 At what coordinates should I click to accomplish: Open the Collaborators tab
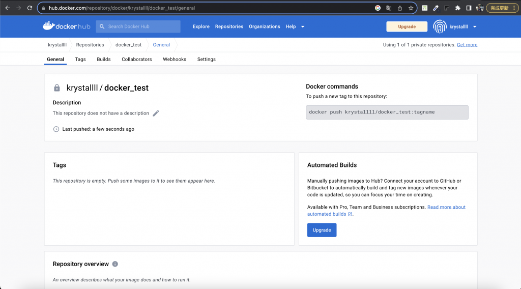[136, 59]
